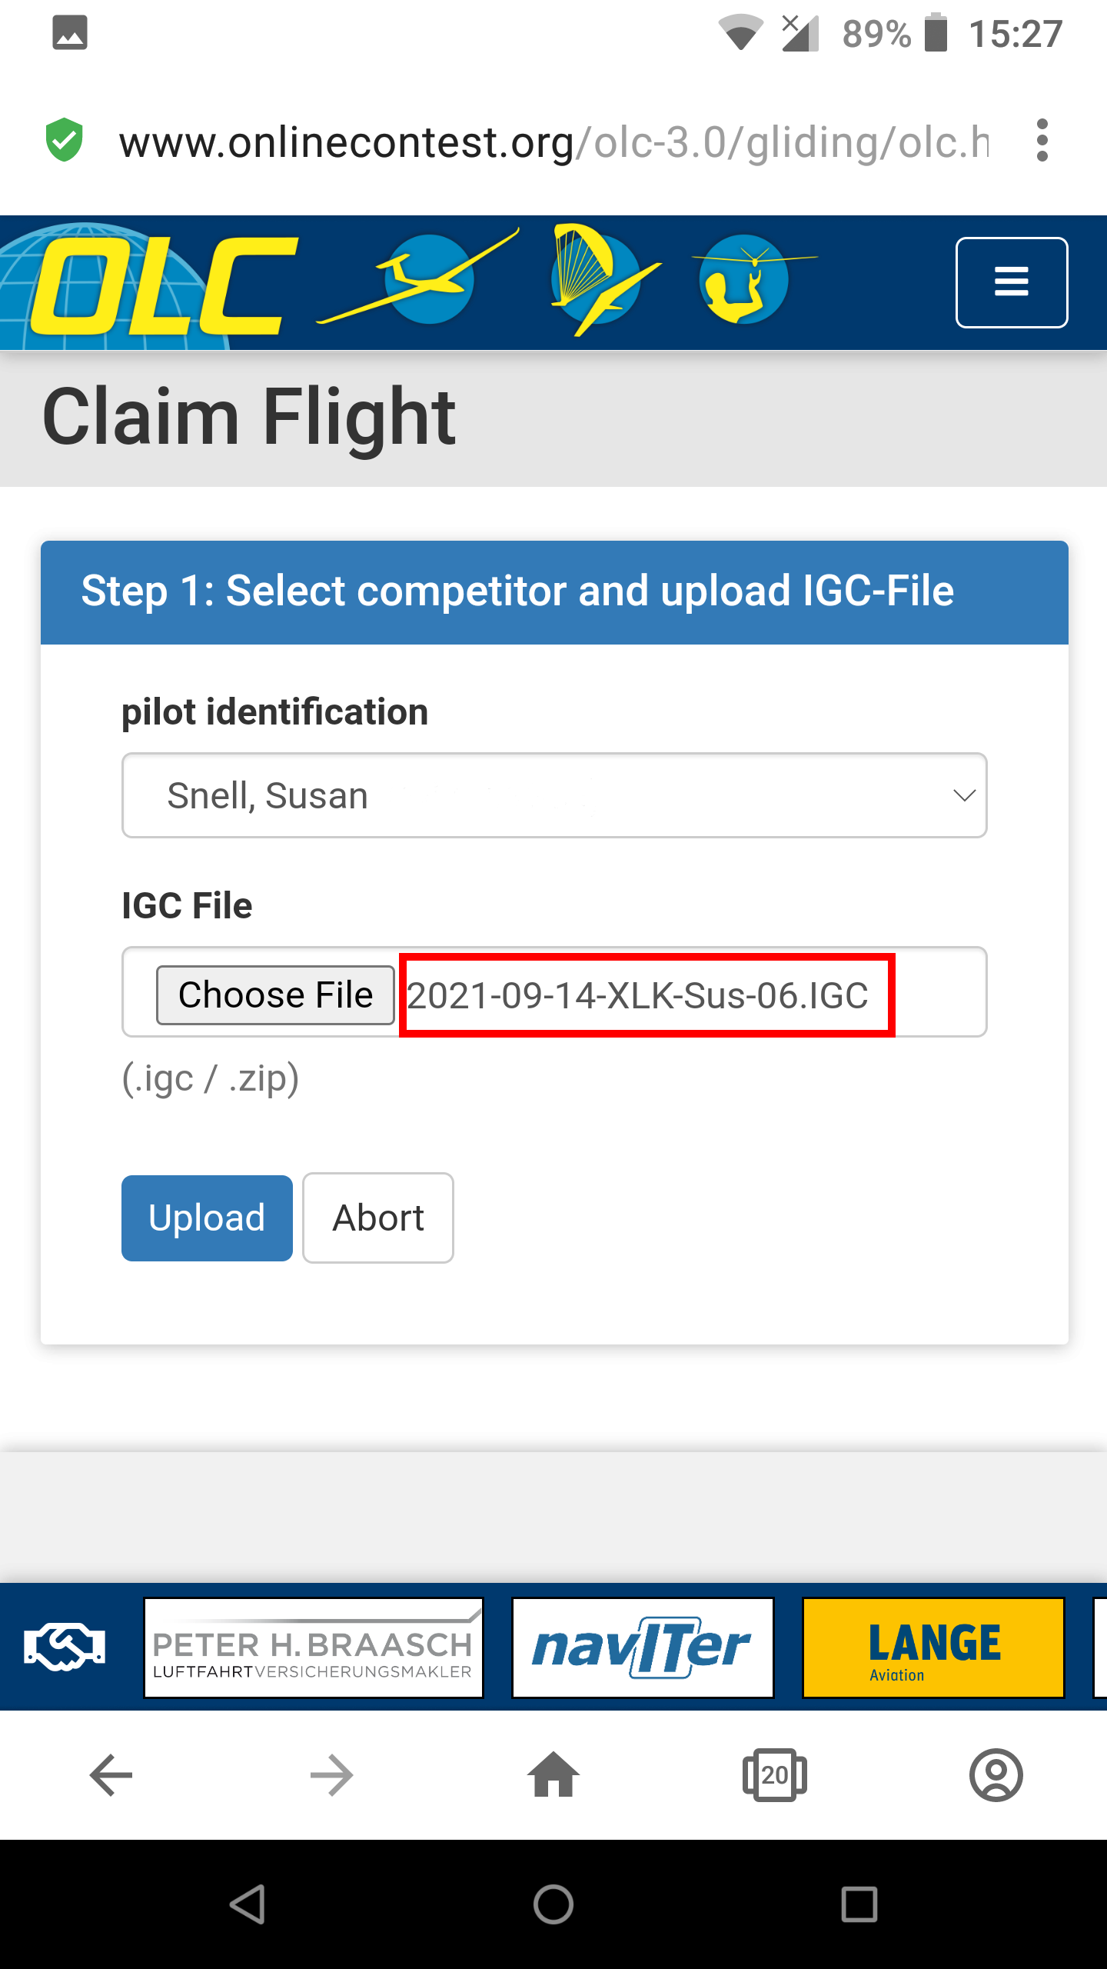Image resolution: width=1107 pixels, height=1969 pixels.
Task: Tap the Android recent apps square button
Action: pyautogui.click(x=859, y=1904)
